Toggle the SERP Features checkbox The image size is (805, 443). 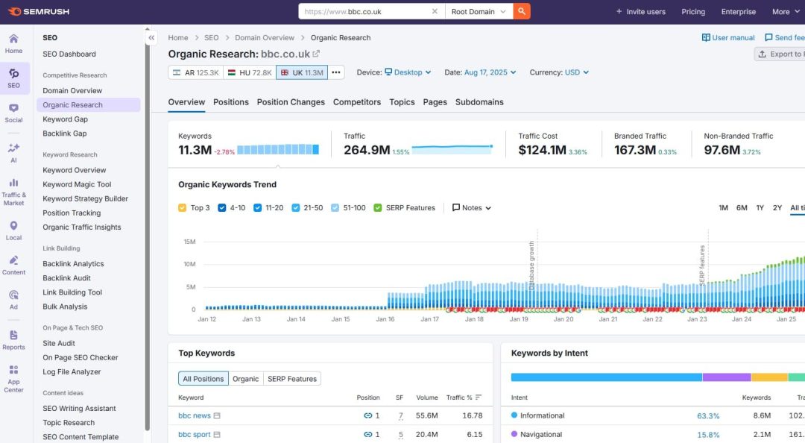[378, 208]
